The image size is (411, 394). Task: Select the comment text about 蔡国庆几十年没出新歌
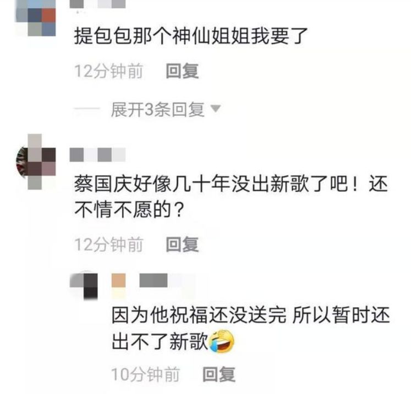coord(231,197)
